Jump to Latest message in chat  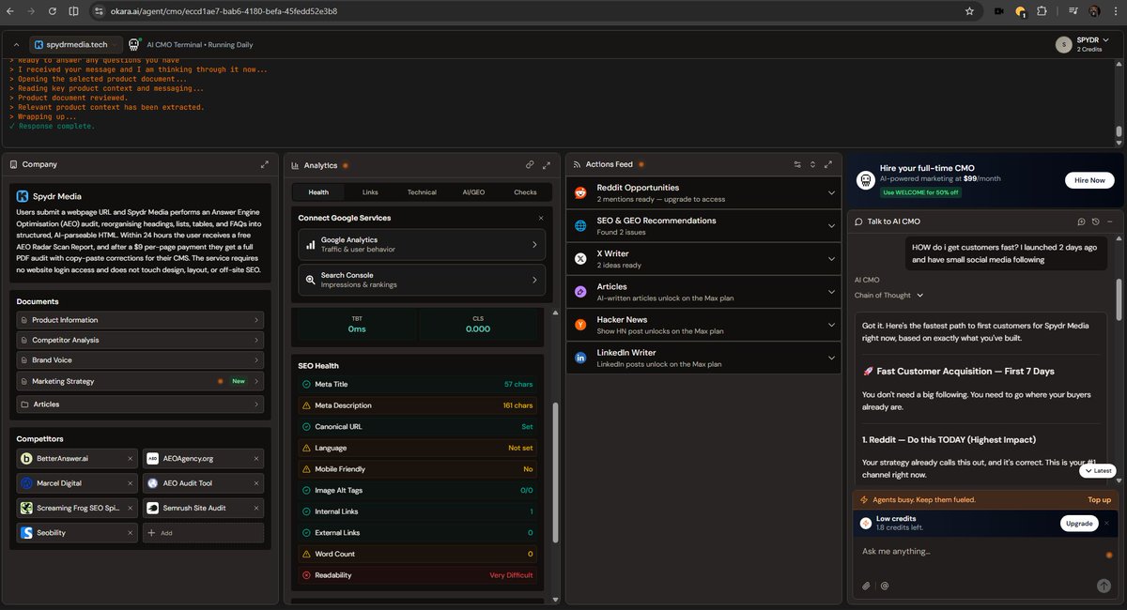pos(1097,471)
